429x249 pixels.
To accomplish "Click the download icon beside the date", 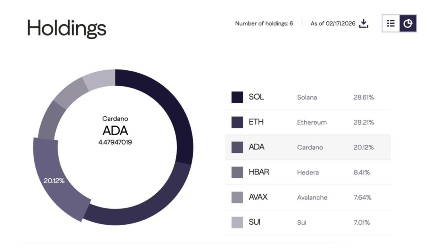I will tap(364, 24).
